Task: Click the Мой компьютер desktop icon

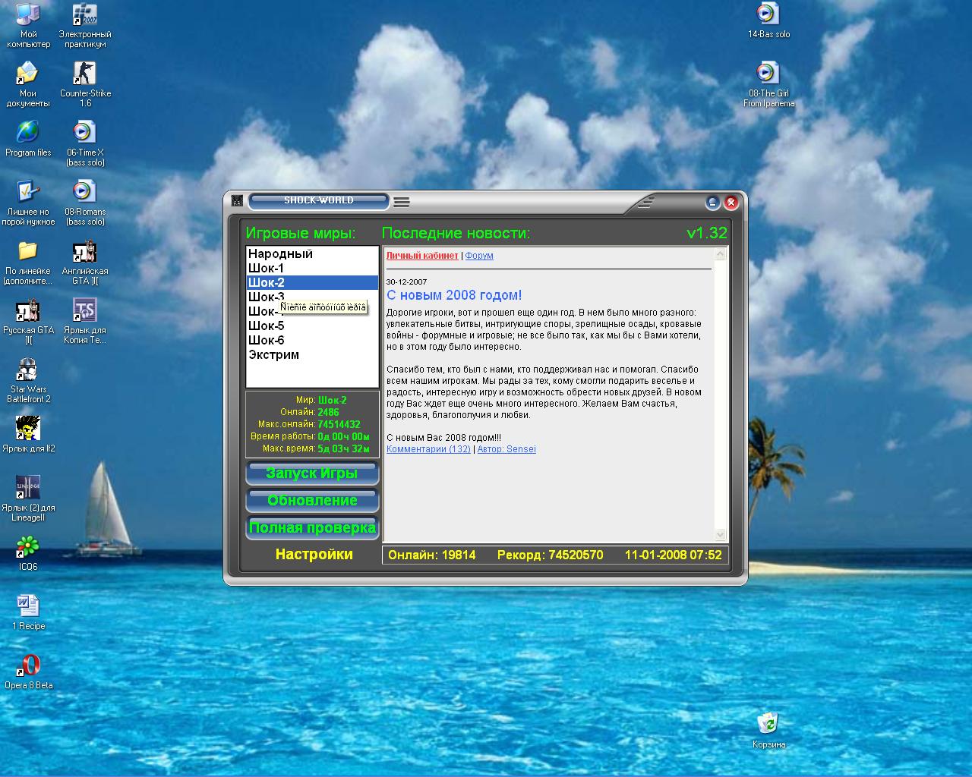Action: (28, 14)
